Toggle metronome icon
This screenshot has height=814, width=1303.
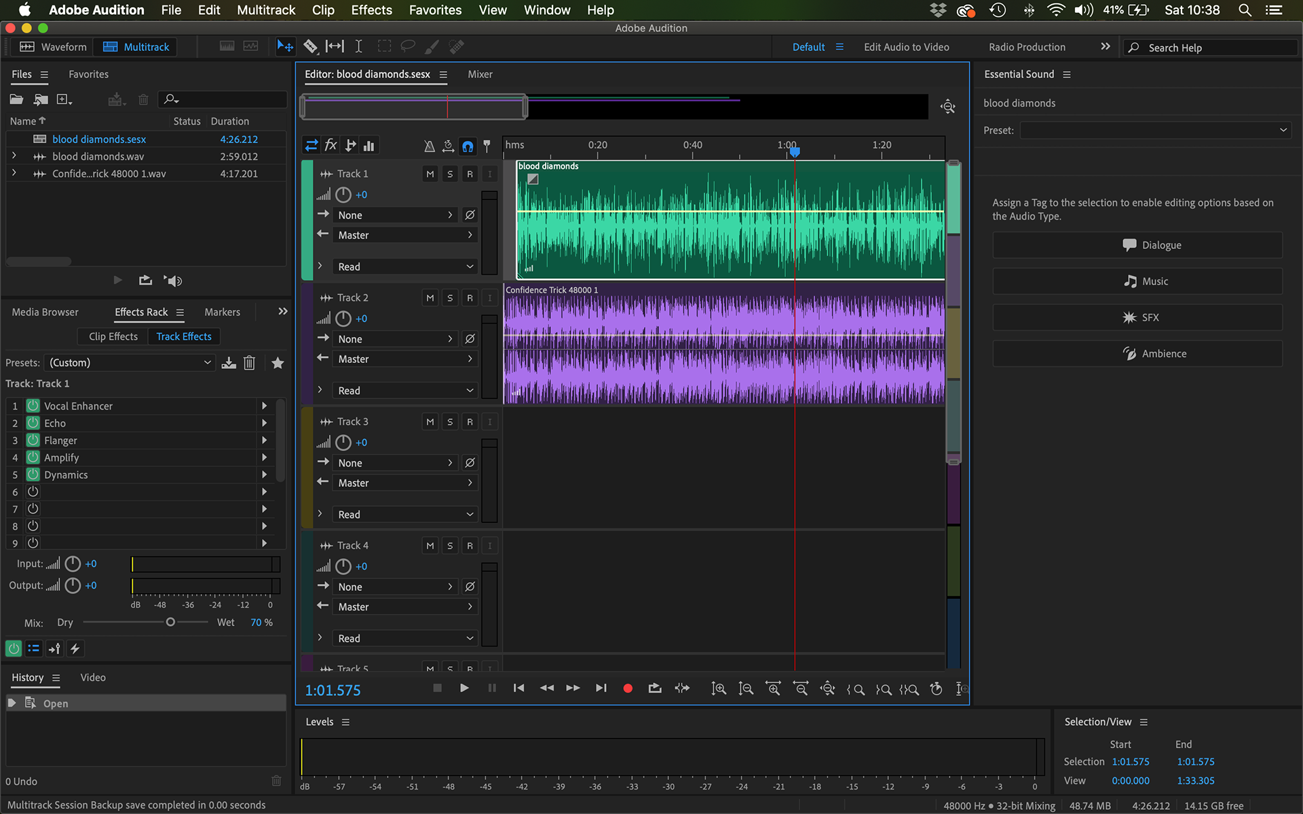coord(429,146)
